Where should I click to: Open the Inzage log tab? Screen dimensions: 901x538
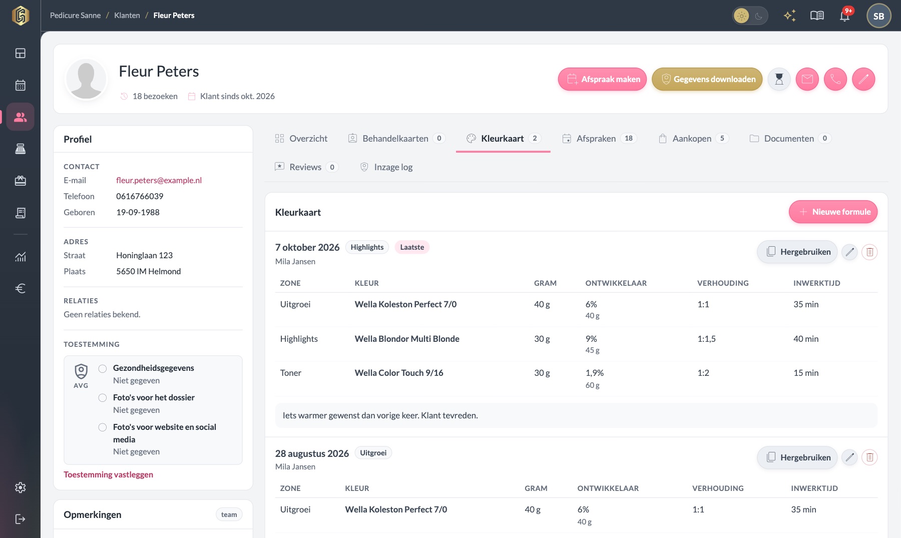pos(386,167)
